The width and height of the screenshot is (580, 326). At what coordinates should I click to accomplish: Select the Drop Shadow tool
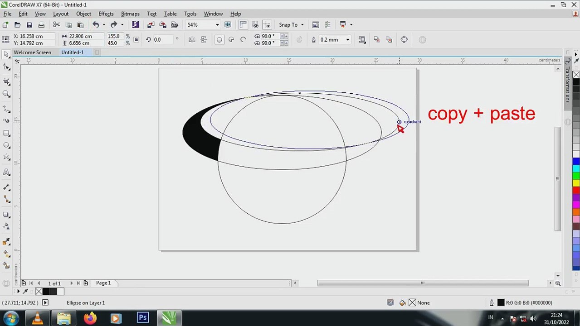[6, 215]
